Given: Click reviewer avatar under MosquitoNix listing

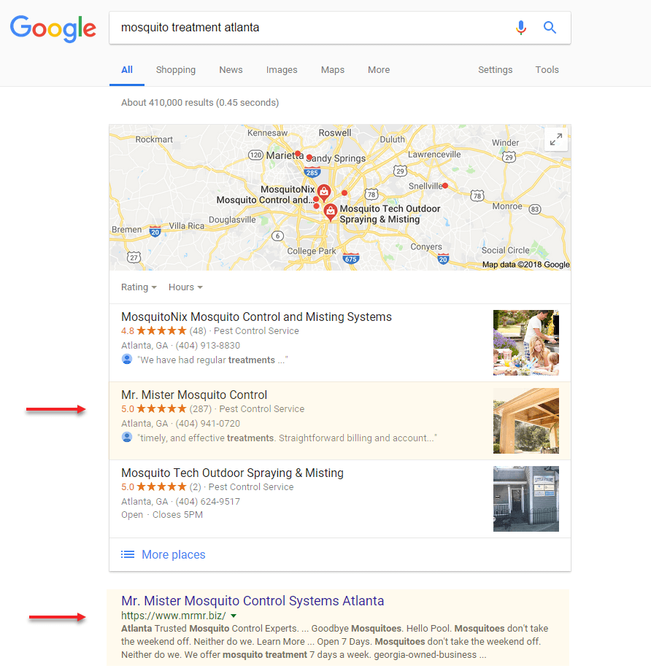Looking at the screenshot, I should pos(127,359).
